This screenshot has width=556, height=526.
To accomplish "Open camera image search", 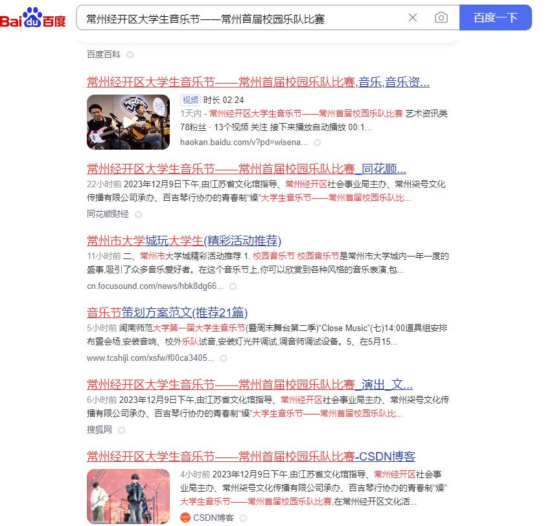I will (x=441, y=17).
